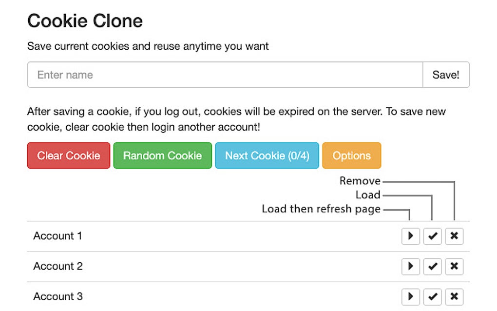Select the Account 2 row

coord(57,266)
